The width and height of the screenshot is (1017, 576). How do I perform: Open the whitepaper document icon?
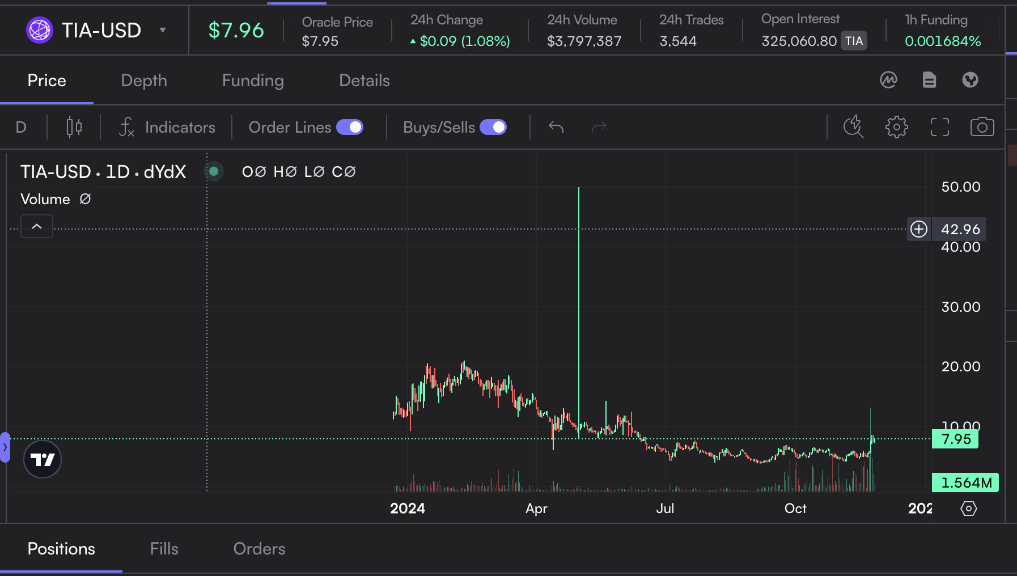(x=929, y=80)
